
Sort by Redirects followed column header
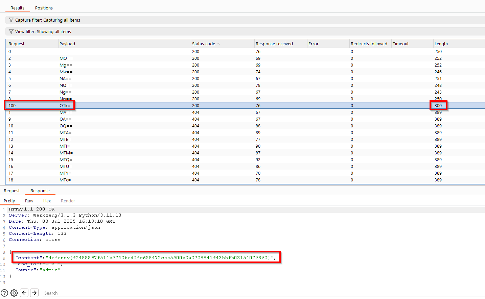(370, 44)
